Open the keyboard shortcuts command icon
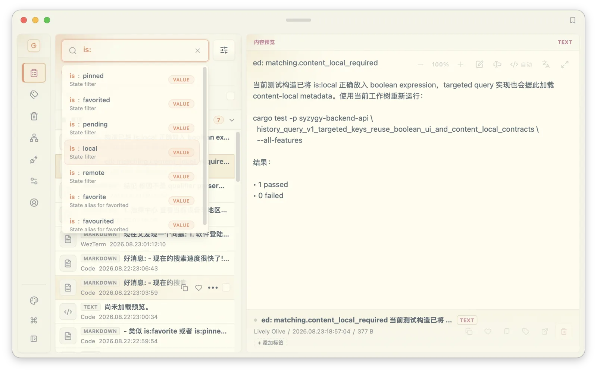 click(34, 320)
